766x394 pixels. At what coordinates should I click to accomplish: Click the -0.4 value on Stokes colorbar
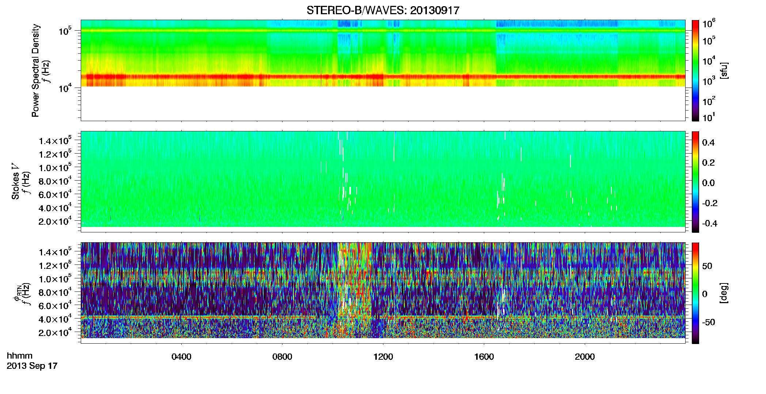(x=710, y=223)
